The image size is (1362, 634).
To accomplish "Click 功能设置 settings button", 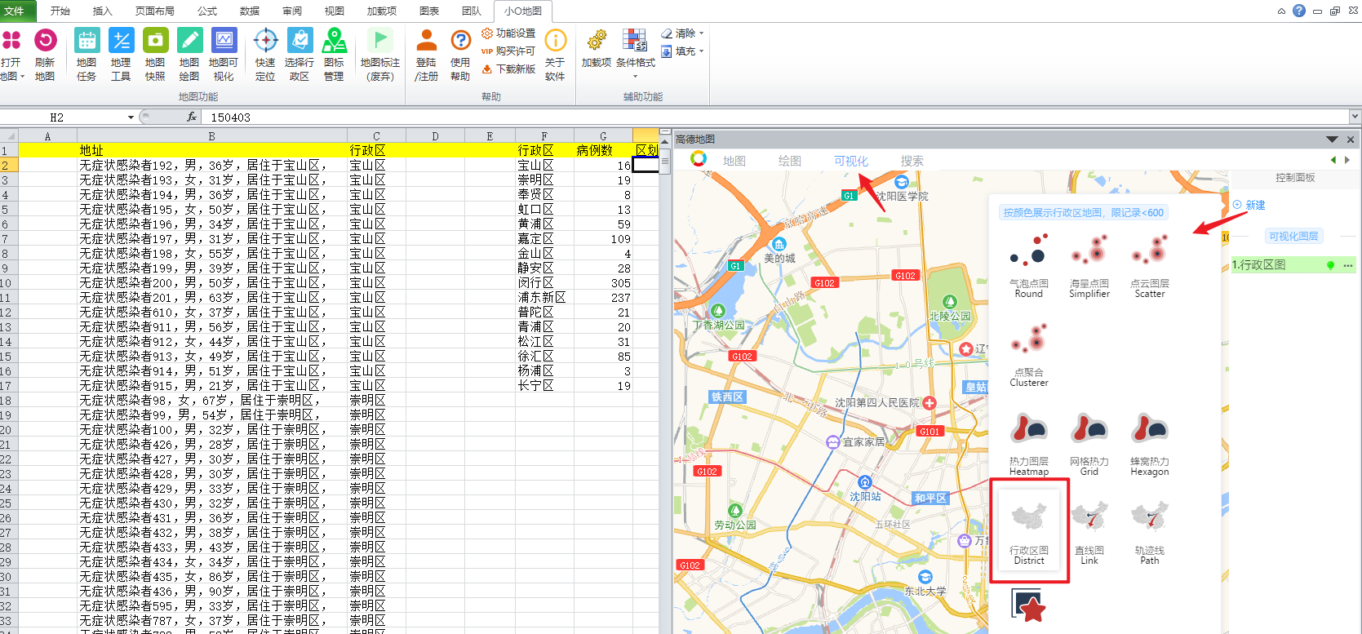I will click(509, 33).
